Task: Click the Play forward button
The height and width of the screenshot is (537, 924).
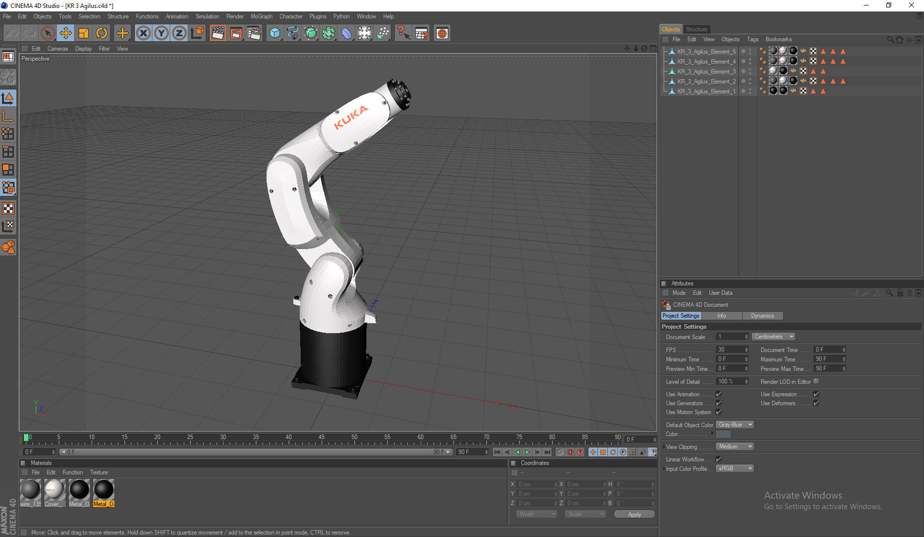Action: click(527, 452)
